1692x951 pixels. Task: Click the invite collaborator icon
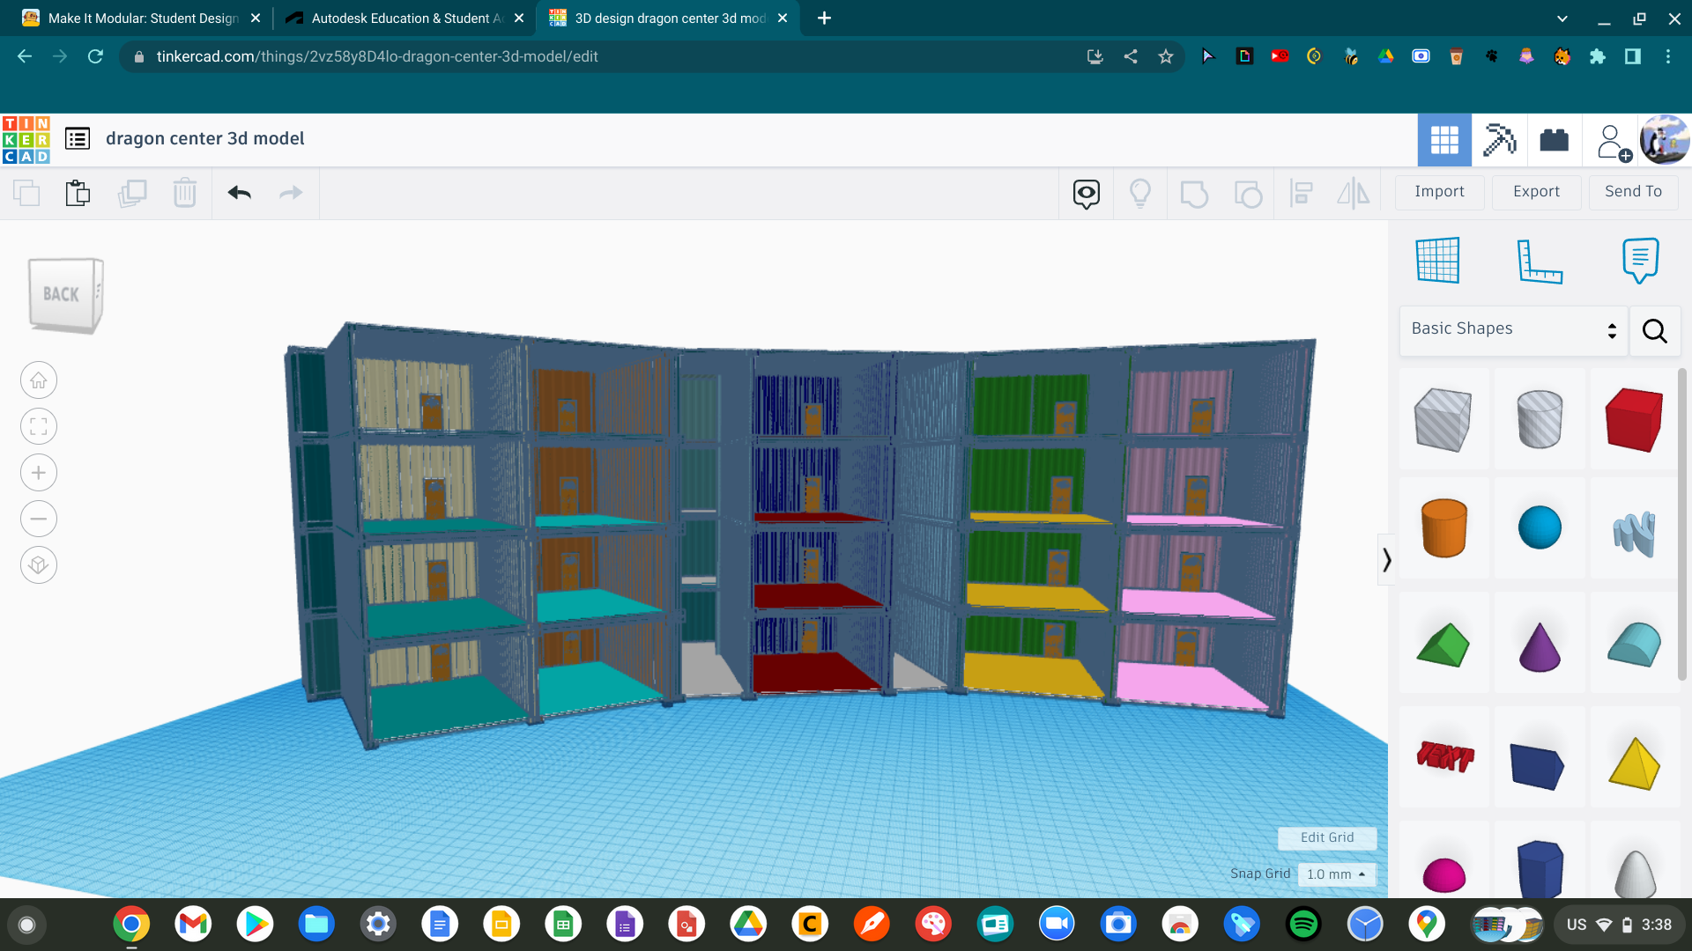[x=1613, y=142]
